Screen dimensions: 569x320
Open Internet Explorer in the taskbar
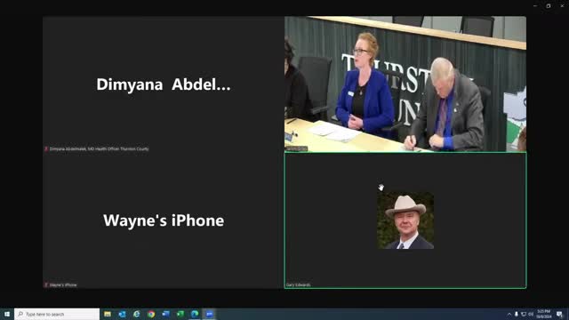136,314
